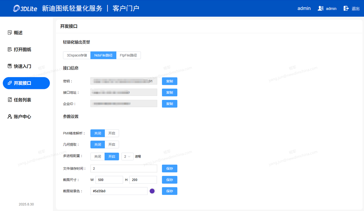Select the FtpFile路径 output type tab

point(128,56)
